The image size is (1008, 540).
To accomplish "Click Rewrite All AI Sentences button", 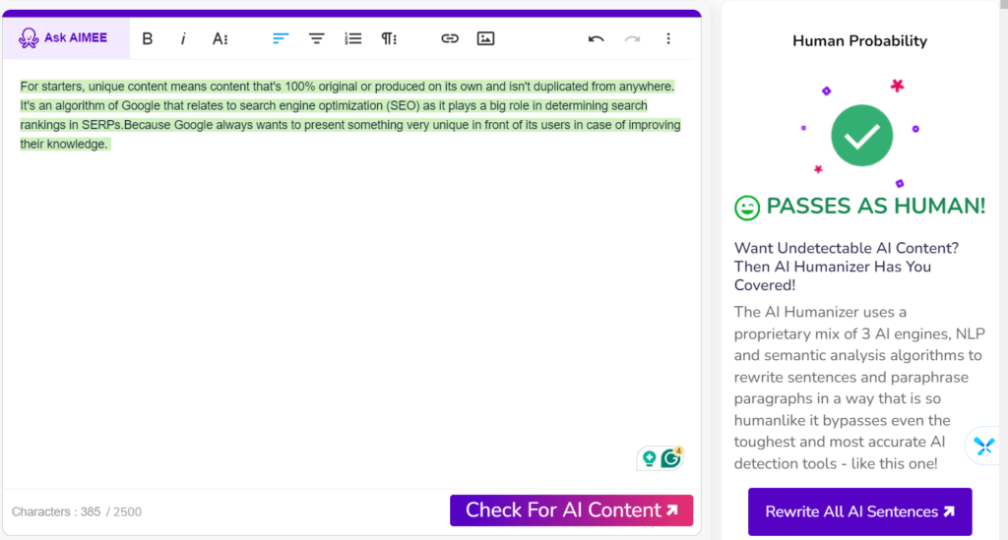I will (859, 511).
